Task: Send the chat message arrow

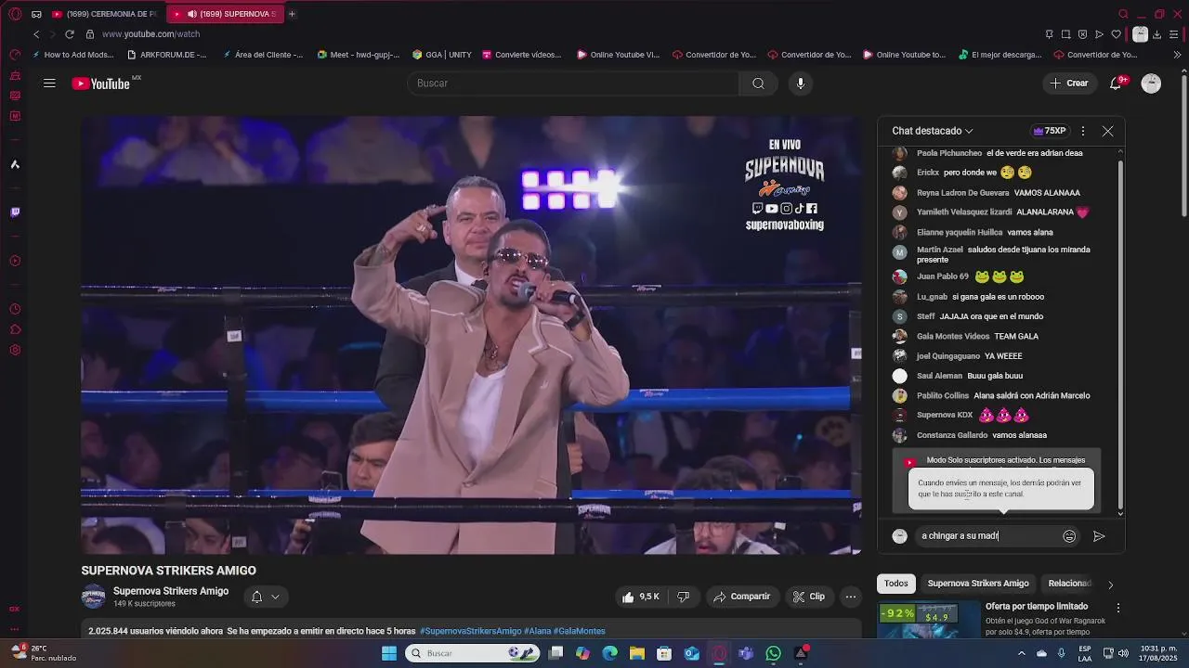Action: coord(1099,536)
